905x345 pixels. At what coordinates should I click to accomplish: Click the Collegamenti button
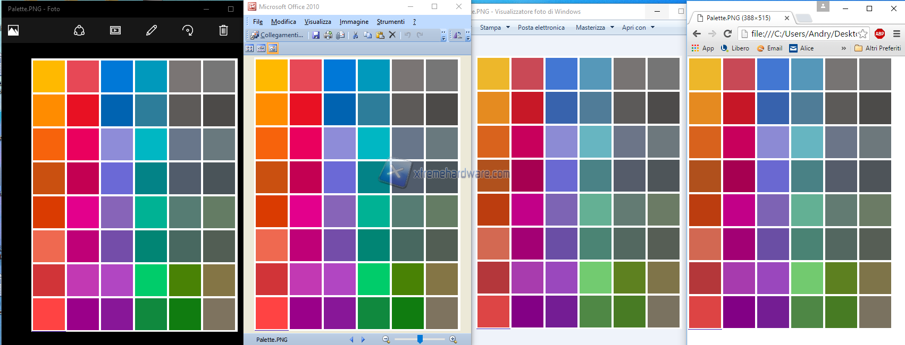(x=277, y=35)
